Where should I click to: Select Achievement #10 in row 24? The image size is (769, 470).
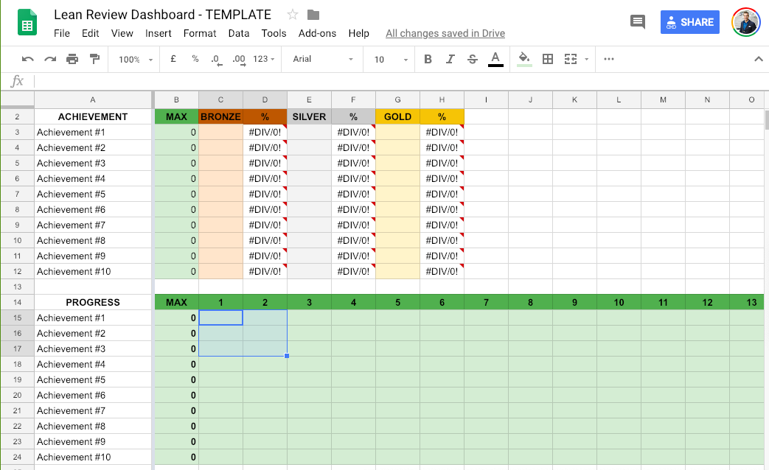coord(93,457)
